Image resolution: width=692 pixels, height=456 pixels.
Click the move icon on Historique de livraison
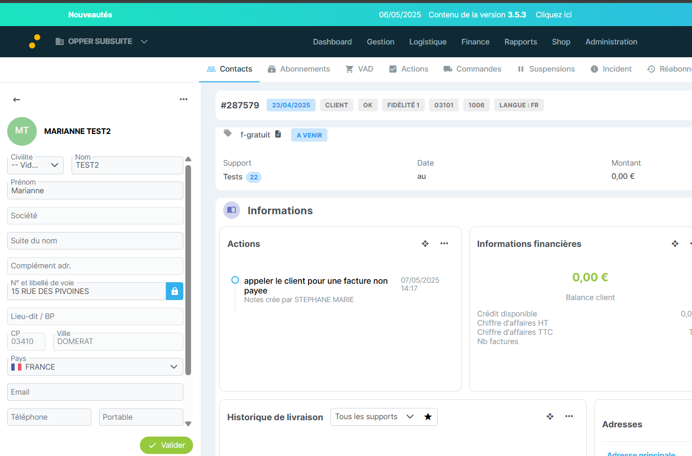(x=550, y=417)
